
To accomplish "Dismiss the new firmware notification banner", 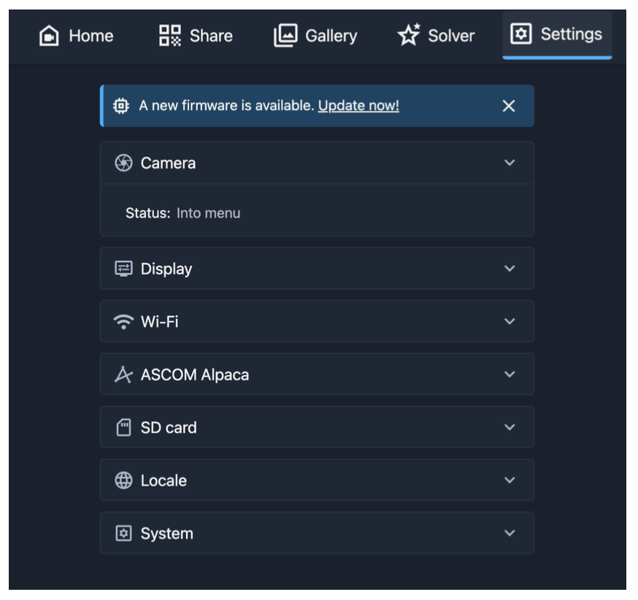I will (509, 107).
